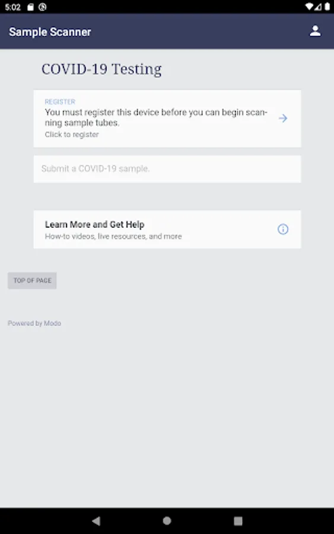Screen dimensions: 334x534
Task: Tap the Wi-Fi status icon
Action: coord(309,7)
